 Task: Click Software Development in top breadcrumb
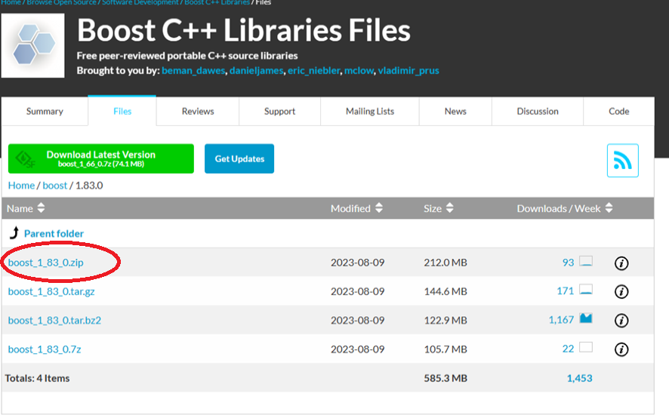pyautogui.click(x=140, y=2)
